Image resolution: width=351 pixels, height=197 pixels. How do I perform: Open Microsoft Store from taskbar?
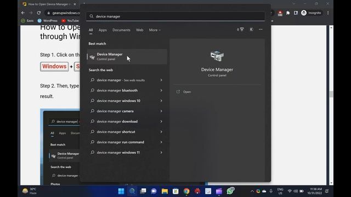175,191
